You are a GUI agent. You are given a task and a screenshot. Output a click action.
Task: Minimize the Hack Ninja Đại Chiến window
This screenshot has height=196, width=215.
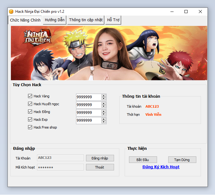(172, 12)
